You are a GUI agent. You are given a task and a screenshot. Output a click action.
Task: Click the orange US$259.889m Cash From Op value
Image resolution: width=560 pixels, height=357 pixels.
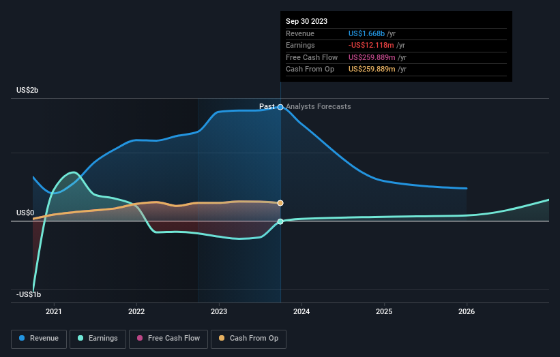tap(372, 69)
